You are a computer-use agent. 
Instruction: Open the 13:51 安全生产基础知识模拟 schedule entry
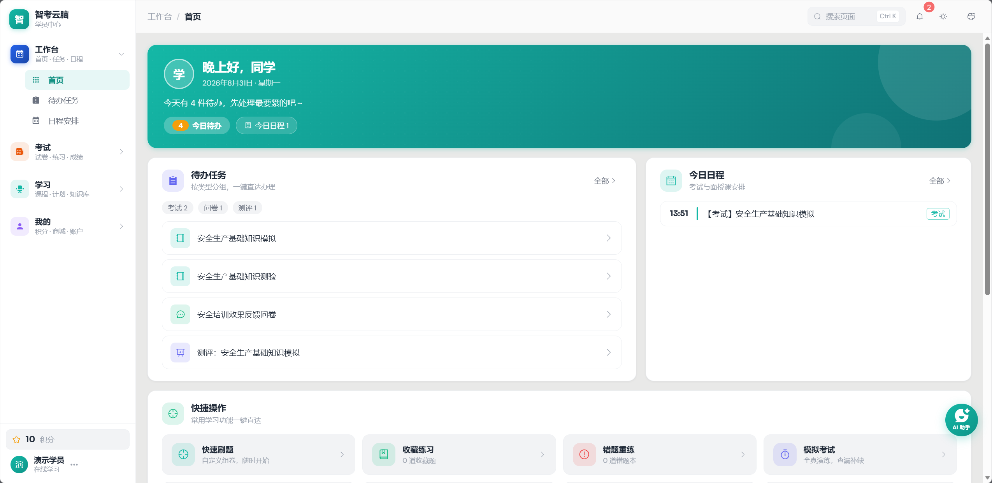pos(808,213)
